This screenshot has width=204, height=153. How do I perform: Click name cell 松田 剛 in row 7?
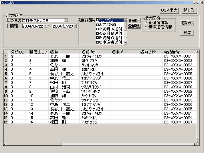click(x=64, y=82)
